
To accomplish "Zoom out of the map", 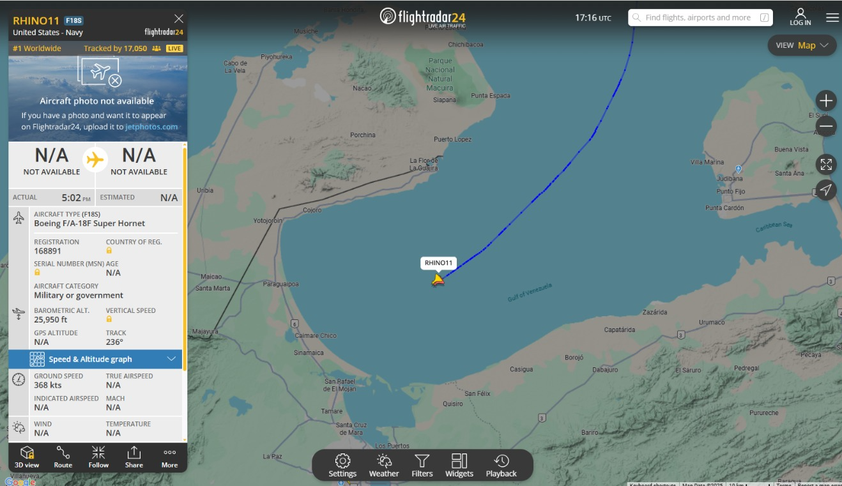I will (826, 126).
